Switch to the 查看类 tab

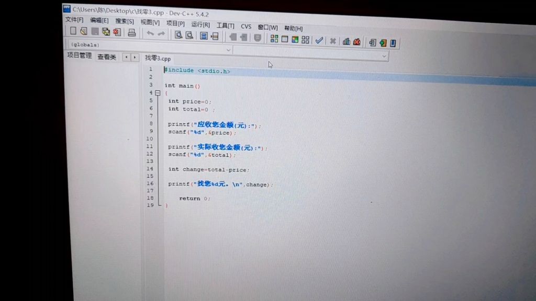tap(107, 56)
